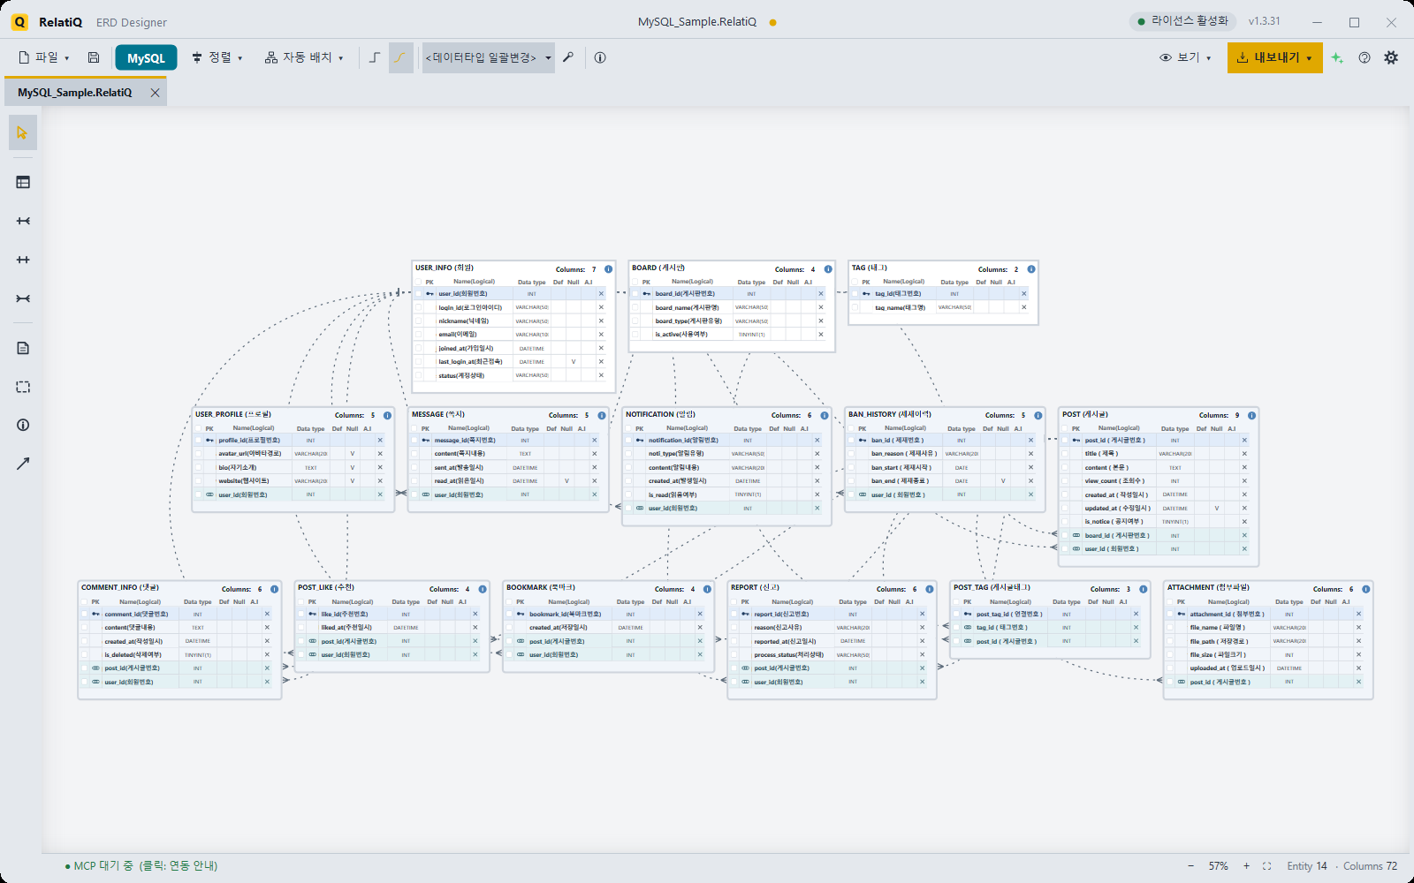
Task: Click the 57% zoom level value
Action: [x=1219, y=866]
